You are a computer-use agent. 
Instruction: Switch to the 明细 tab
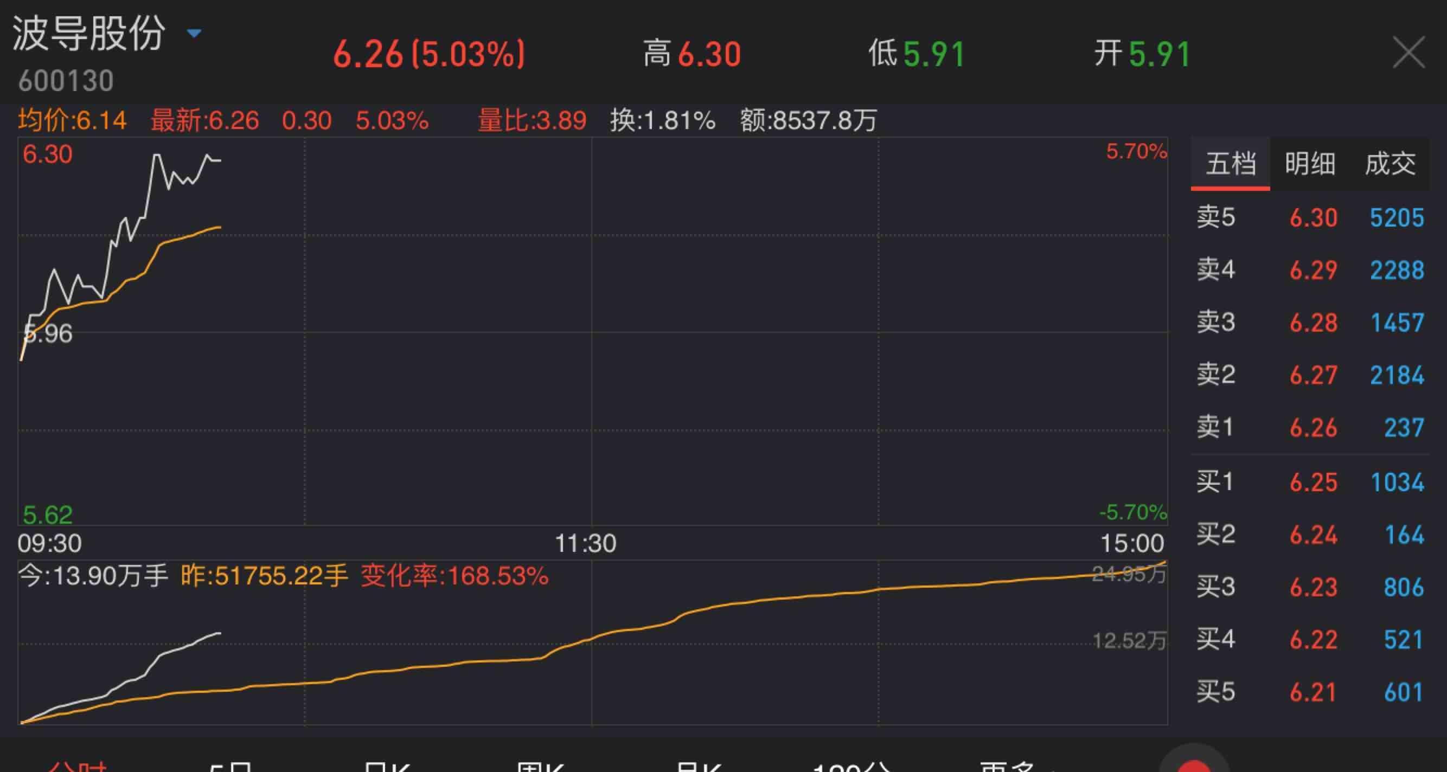pyautogui.click(x=1310, y=163)
